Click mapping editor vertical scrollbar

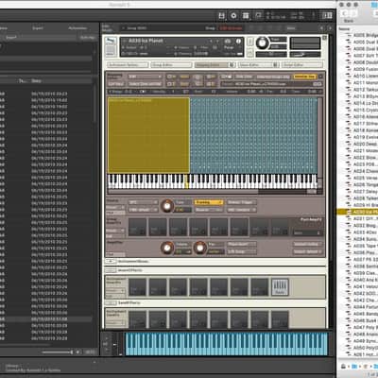click(x=320, y=139)
